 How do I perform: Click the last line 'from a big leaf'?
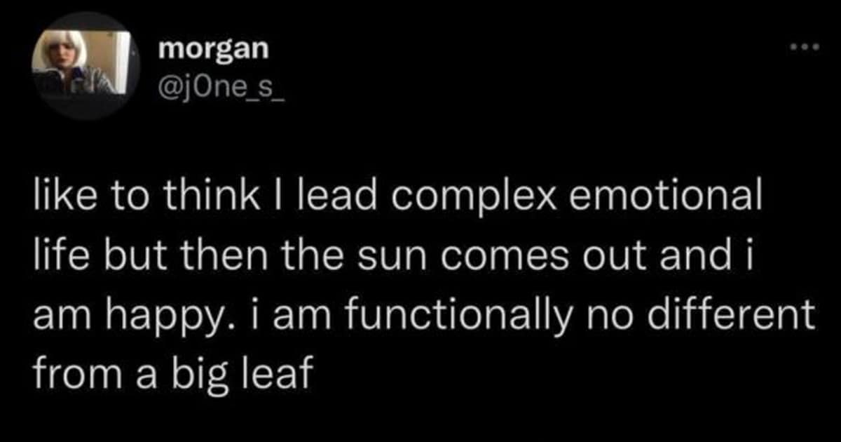[172, 377]
